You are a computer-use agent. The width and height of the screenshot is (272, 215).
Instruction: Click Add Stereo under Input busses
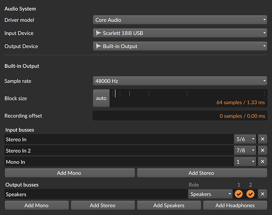202,173
